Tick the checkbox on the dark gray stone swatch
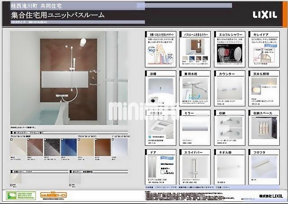Screen dimensions: 288x204 45,140
